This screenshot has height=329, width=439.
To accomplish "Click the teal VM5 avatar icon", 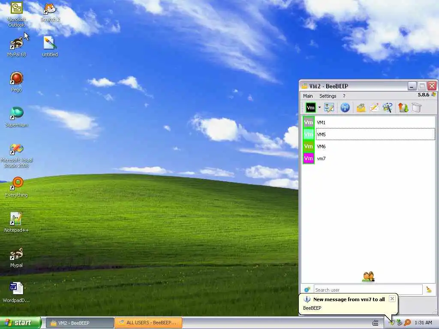I will tap(309, 134).
